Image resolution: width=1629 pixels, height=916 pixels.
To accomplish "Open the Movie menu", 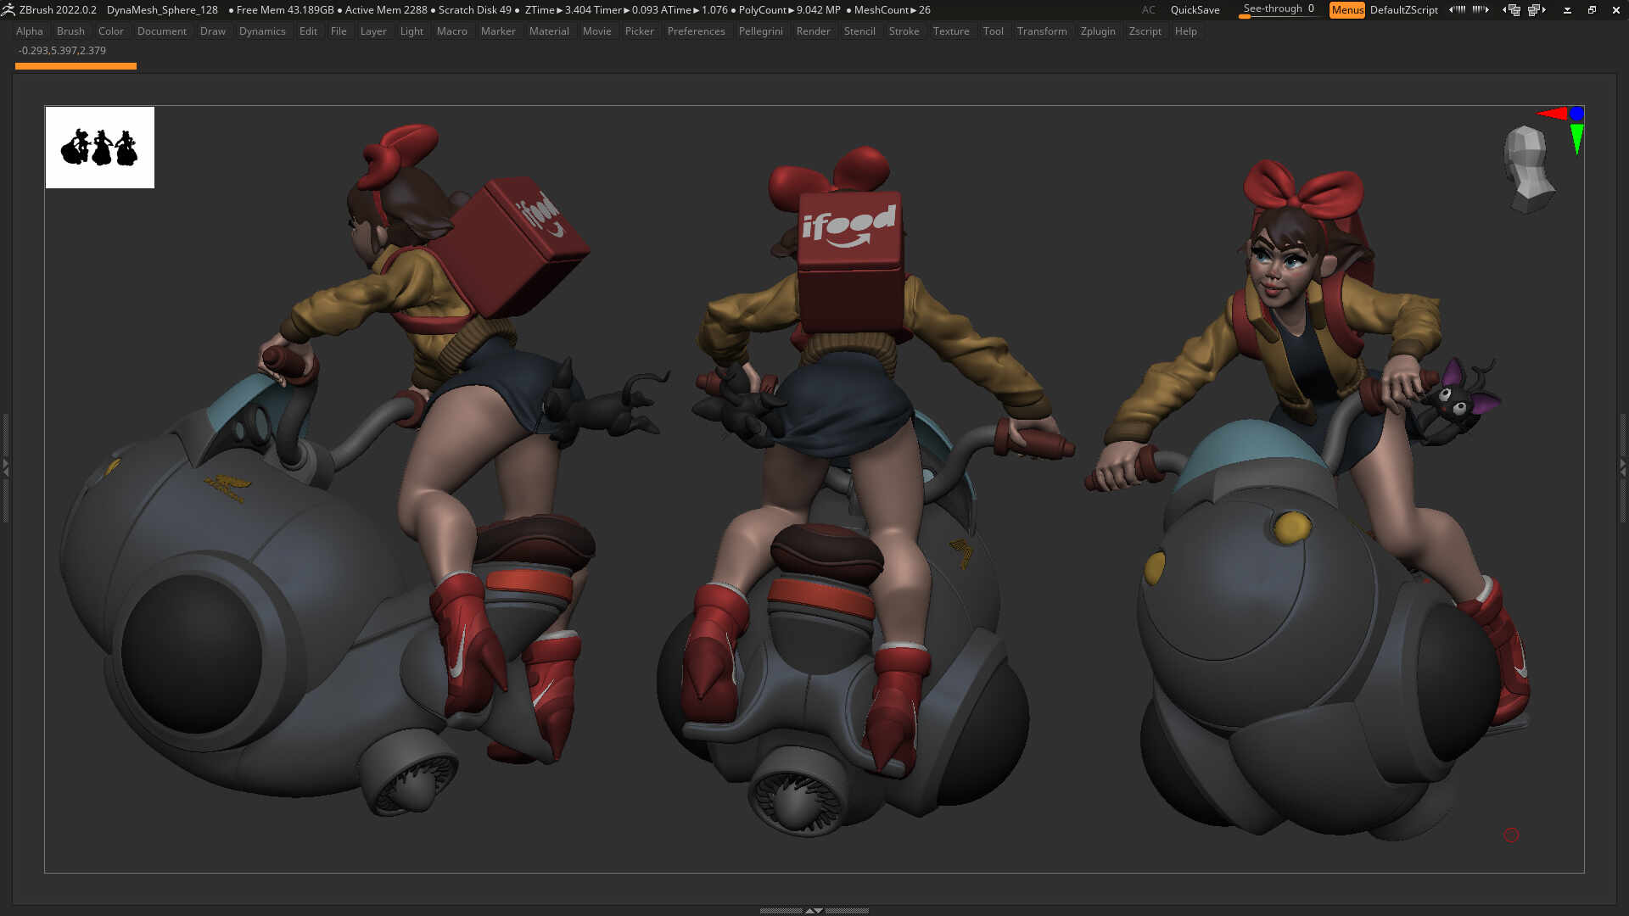I will point(597,31).
